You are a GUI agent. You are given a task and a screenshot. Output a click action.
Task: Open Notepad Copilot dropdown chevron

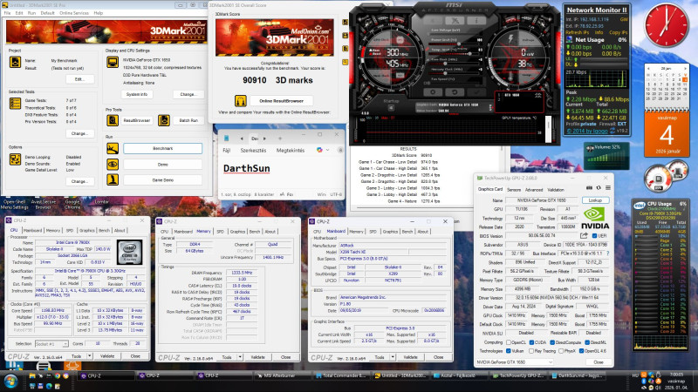click(x=328, y=150)
